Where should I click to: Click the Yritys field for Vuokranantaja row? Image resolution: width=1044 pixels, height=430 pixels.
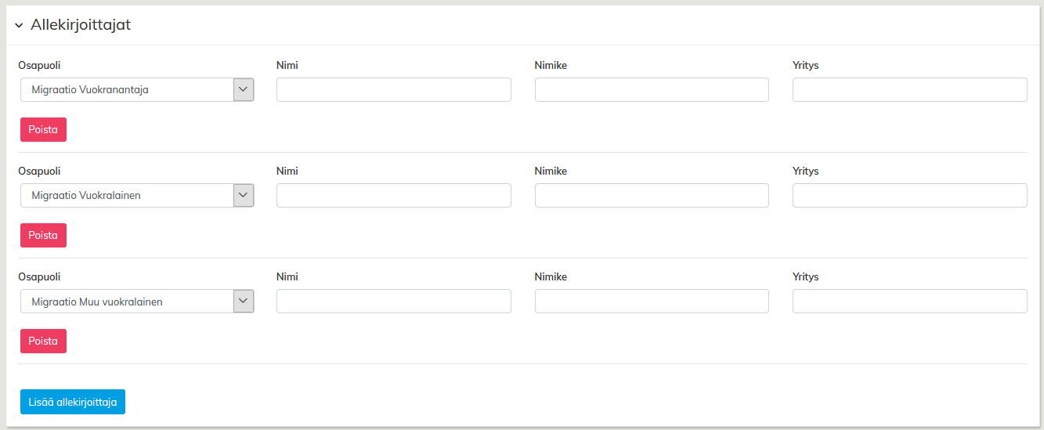[x=909, y=90]
